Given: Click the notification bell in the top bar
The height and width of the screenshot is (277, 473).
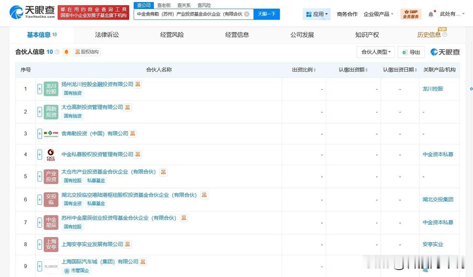Looking at the screenshot, I should [431, 14].
